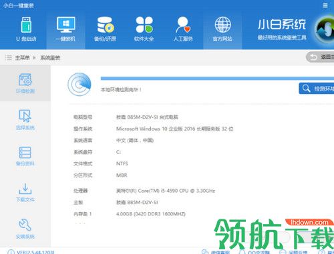This screenshot has width=334, height=254.
Task: Click the 主板 B85M-D2V-SI value
Action: coord(137,202)
